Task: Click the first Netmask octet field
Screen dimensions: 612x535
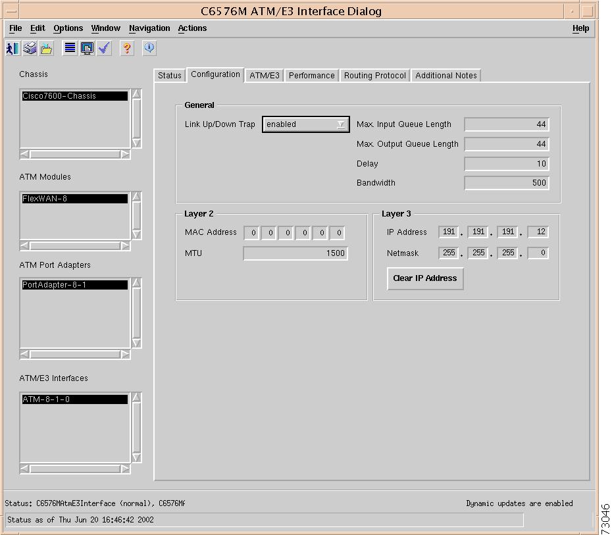Action: 448,253
